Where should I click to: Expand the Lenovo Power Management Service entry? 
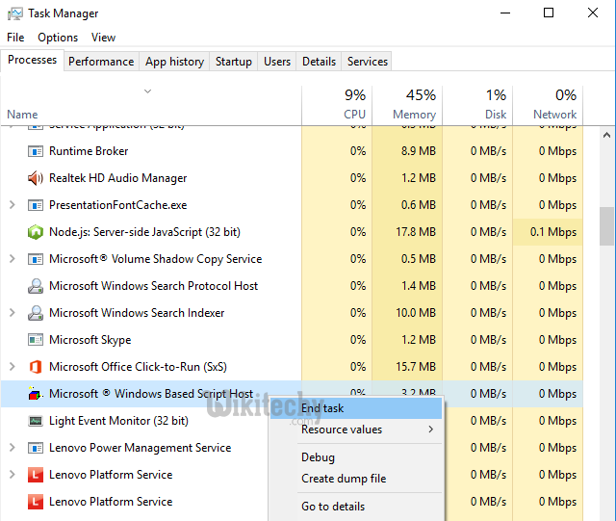tap(12, 448)
